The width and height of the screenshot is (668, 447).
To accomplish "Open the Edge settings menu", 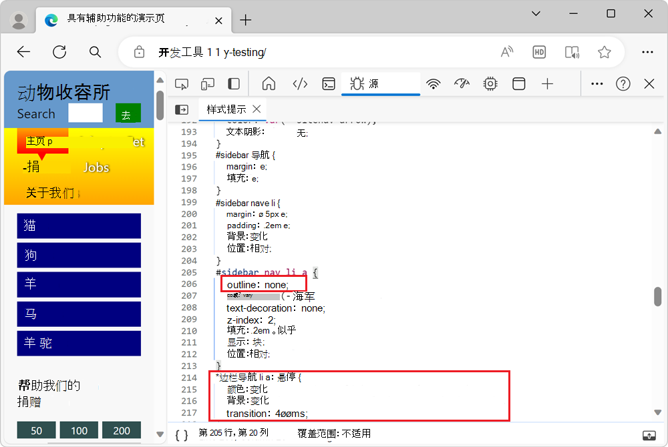I will [x=647, y=51].
